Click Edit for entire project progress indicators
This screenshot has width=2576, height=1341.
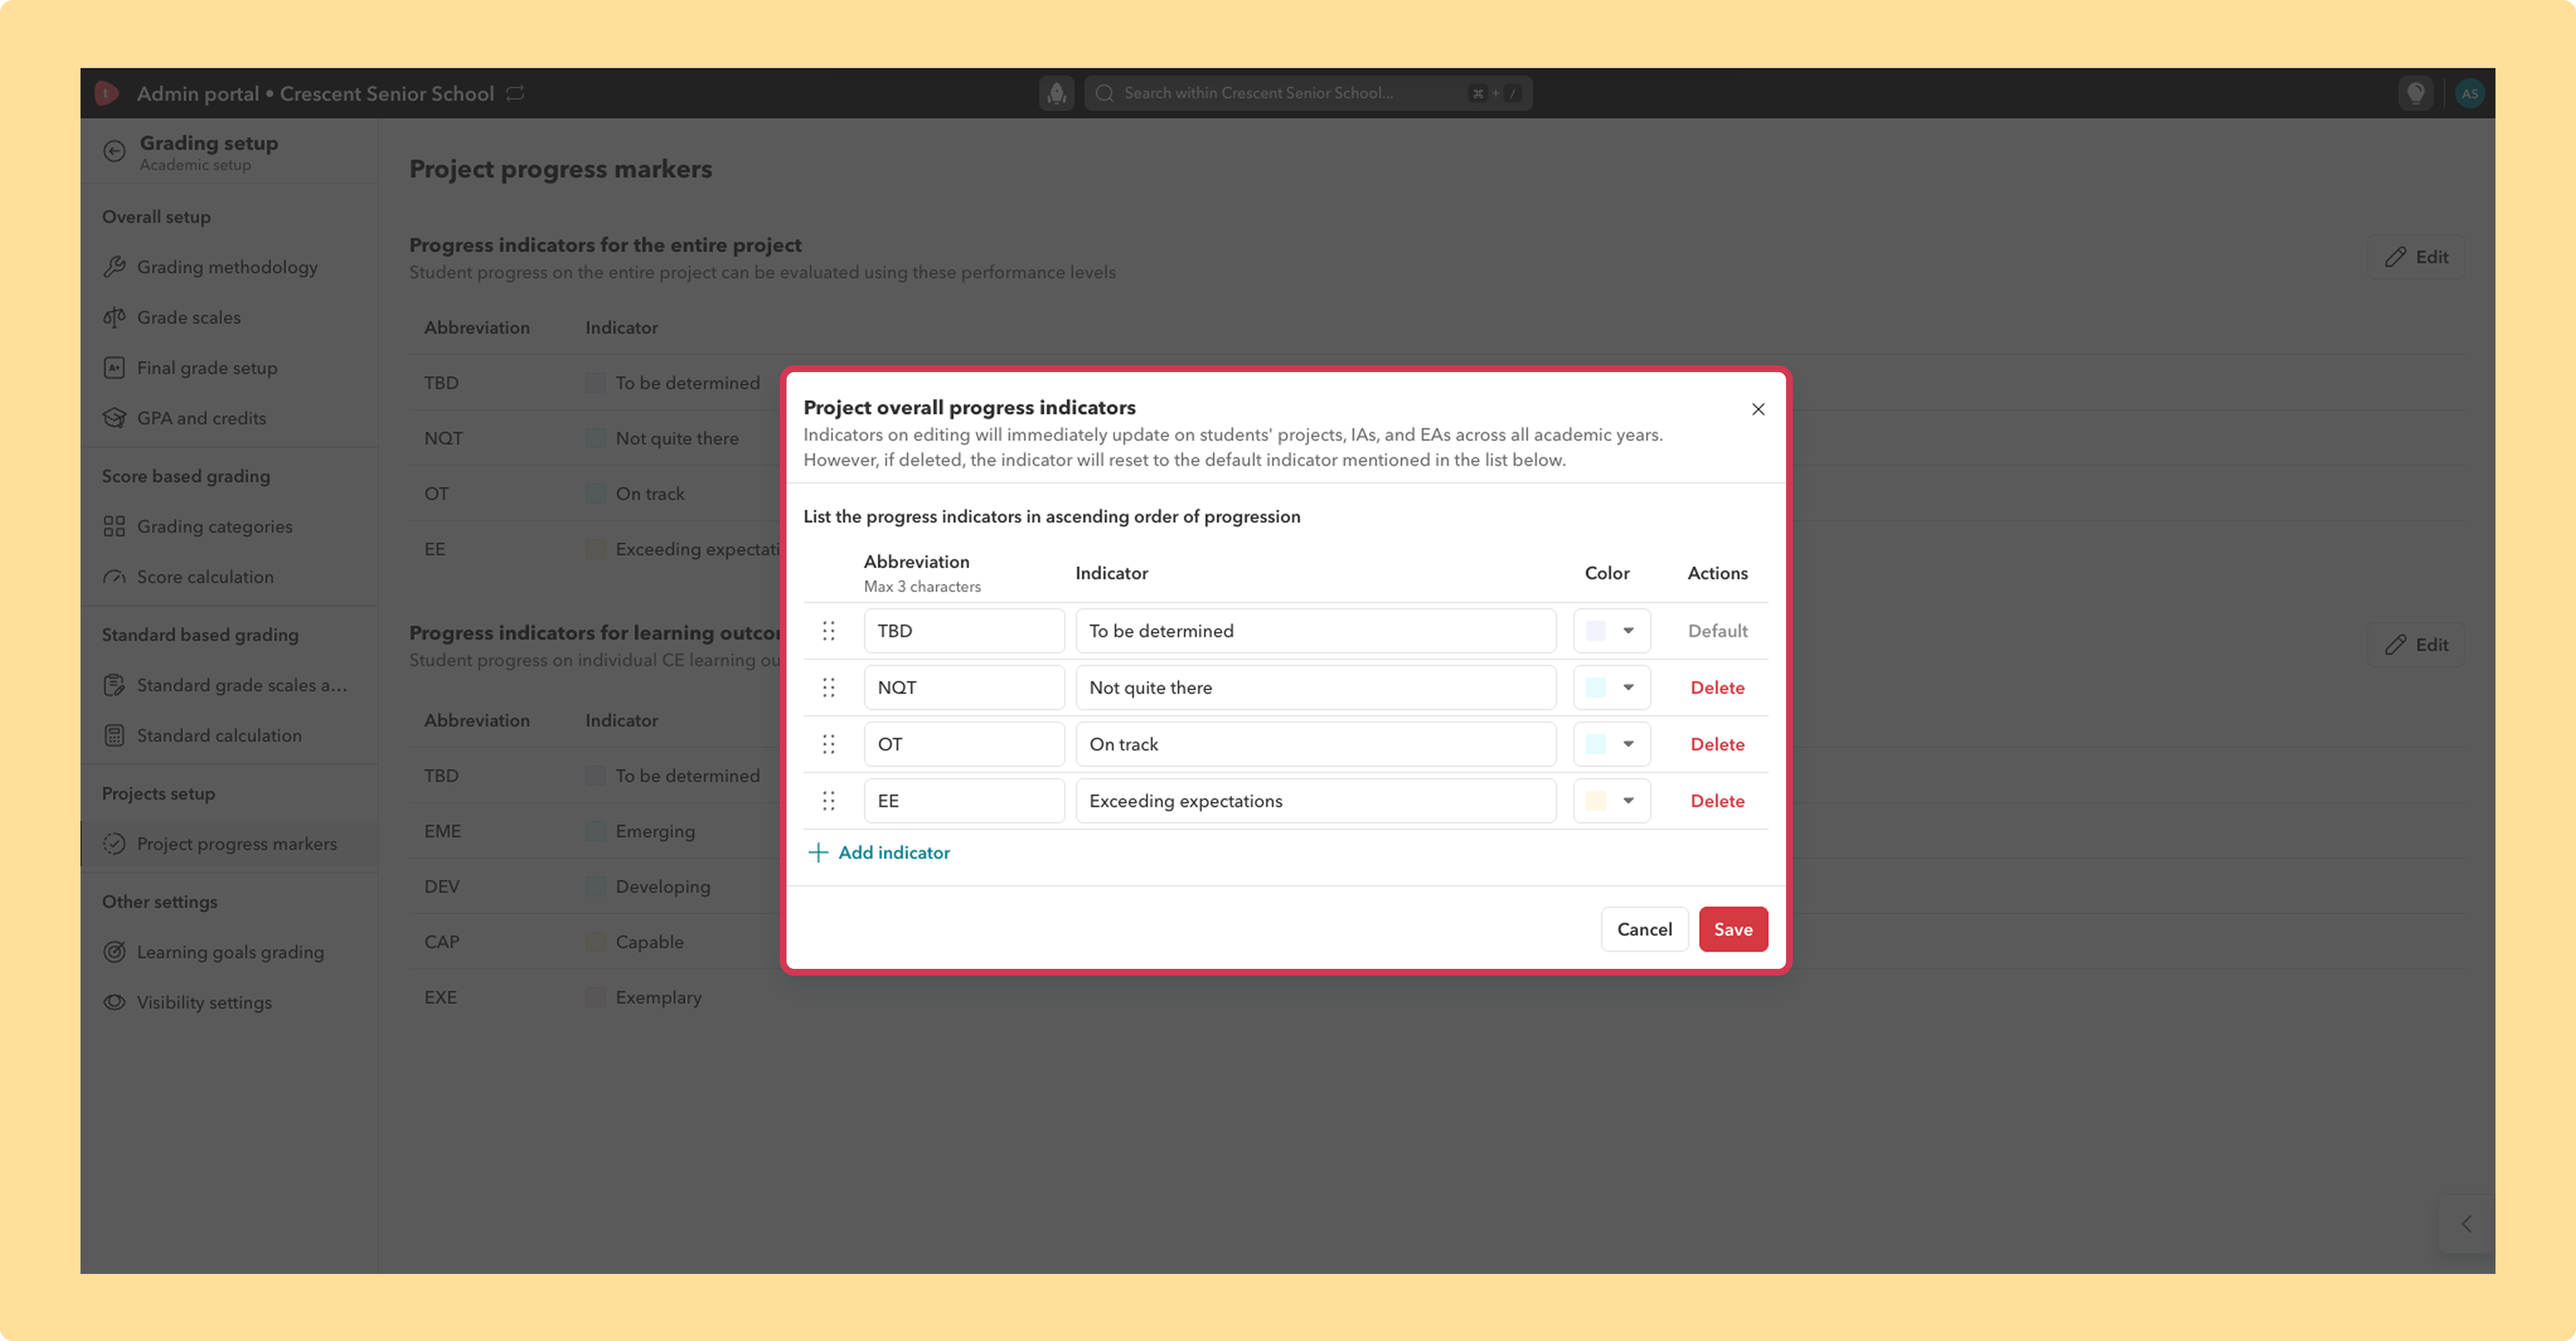tap(2415, 257)
